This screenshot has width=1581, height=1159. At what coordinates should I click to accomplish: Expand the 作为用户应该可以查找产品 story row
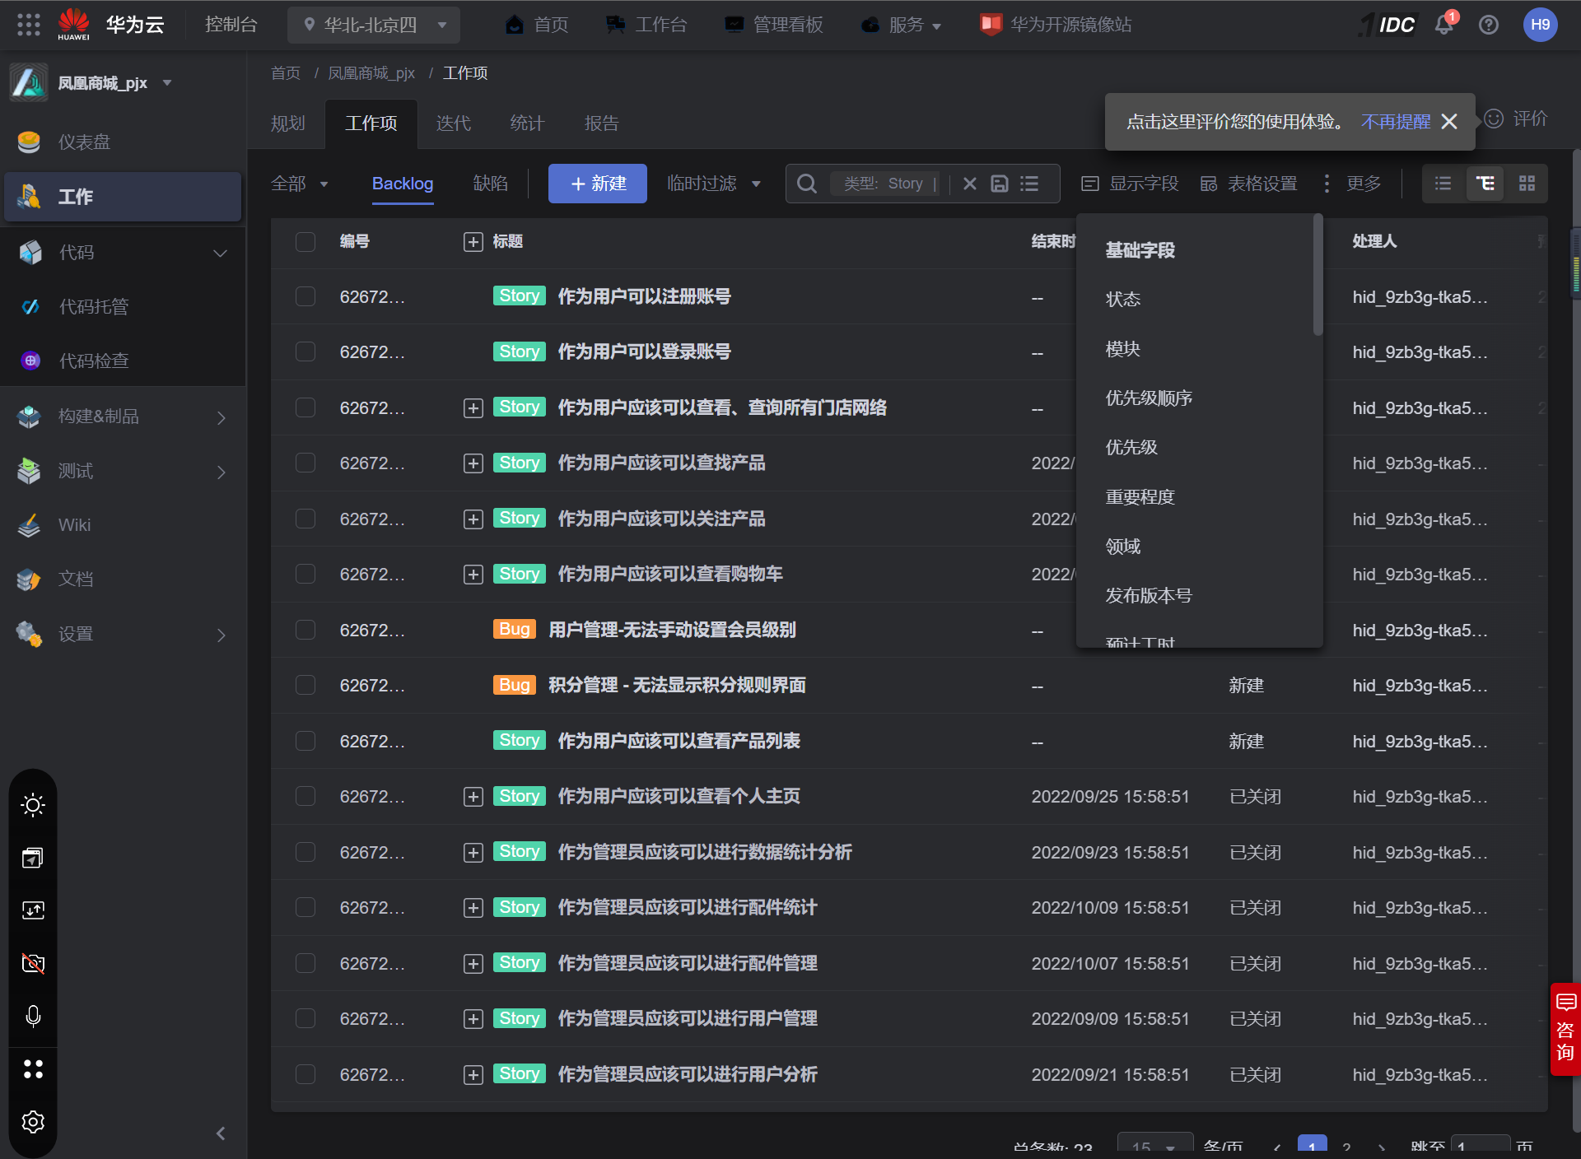coord(473,463)
